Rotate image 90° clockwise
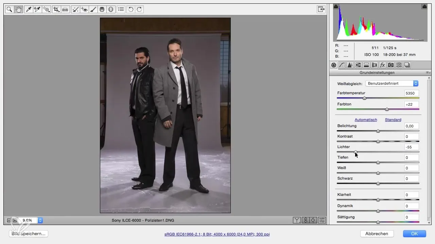The height and width of the screenshot is (244, 435). pyautogui.click(x=139, y=9)
